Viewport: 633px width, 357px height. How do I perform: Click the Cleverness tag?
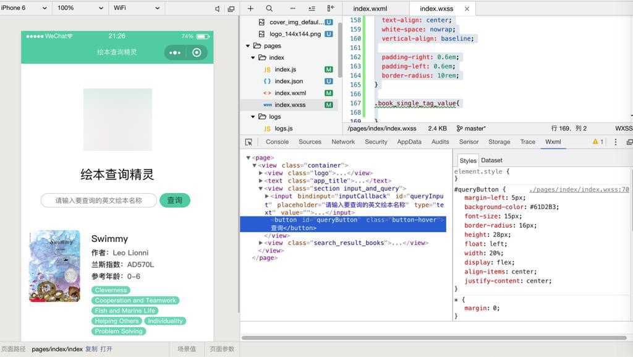pos(111,290)
